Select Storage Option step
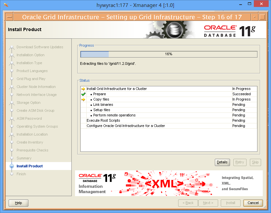The height and width of the screenshot is (213, 271). 28,103
